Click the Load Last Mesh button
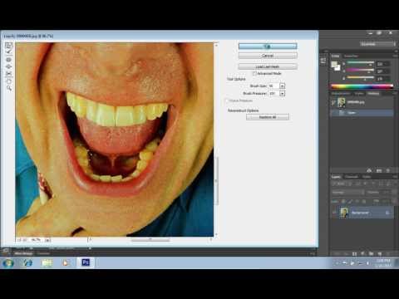This screenshot has height=299, width=399. point(268,66)
